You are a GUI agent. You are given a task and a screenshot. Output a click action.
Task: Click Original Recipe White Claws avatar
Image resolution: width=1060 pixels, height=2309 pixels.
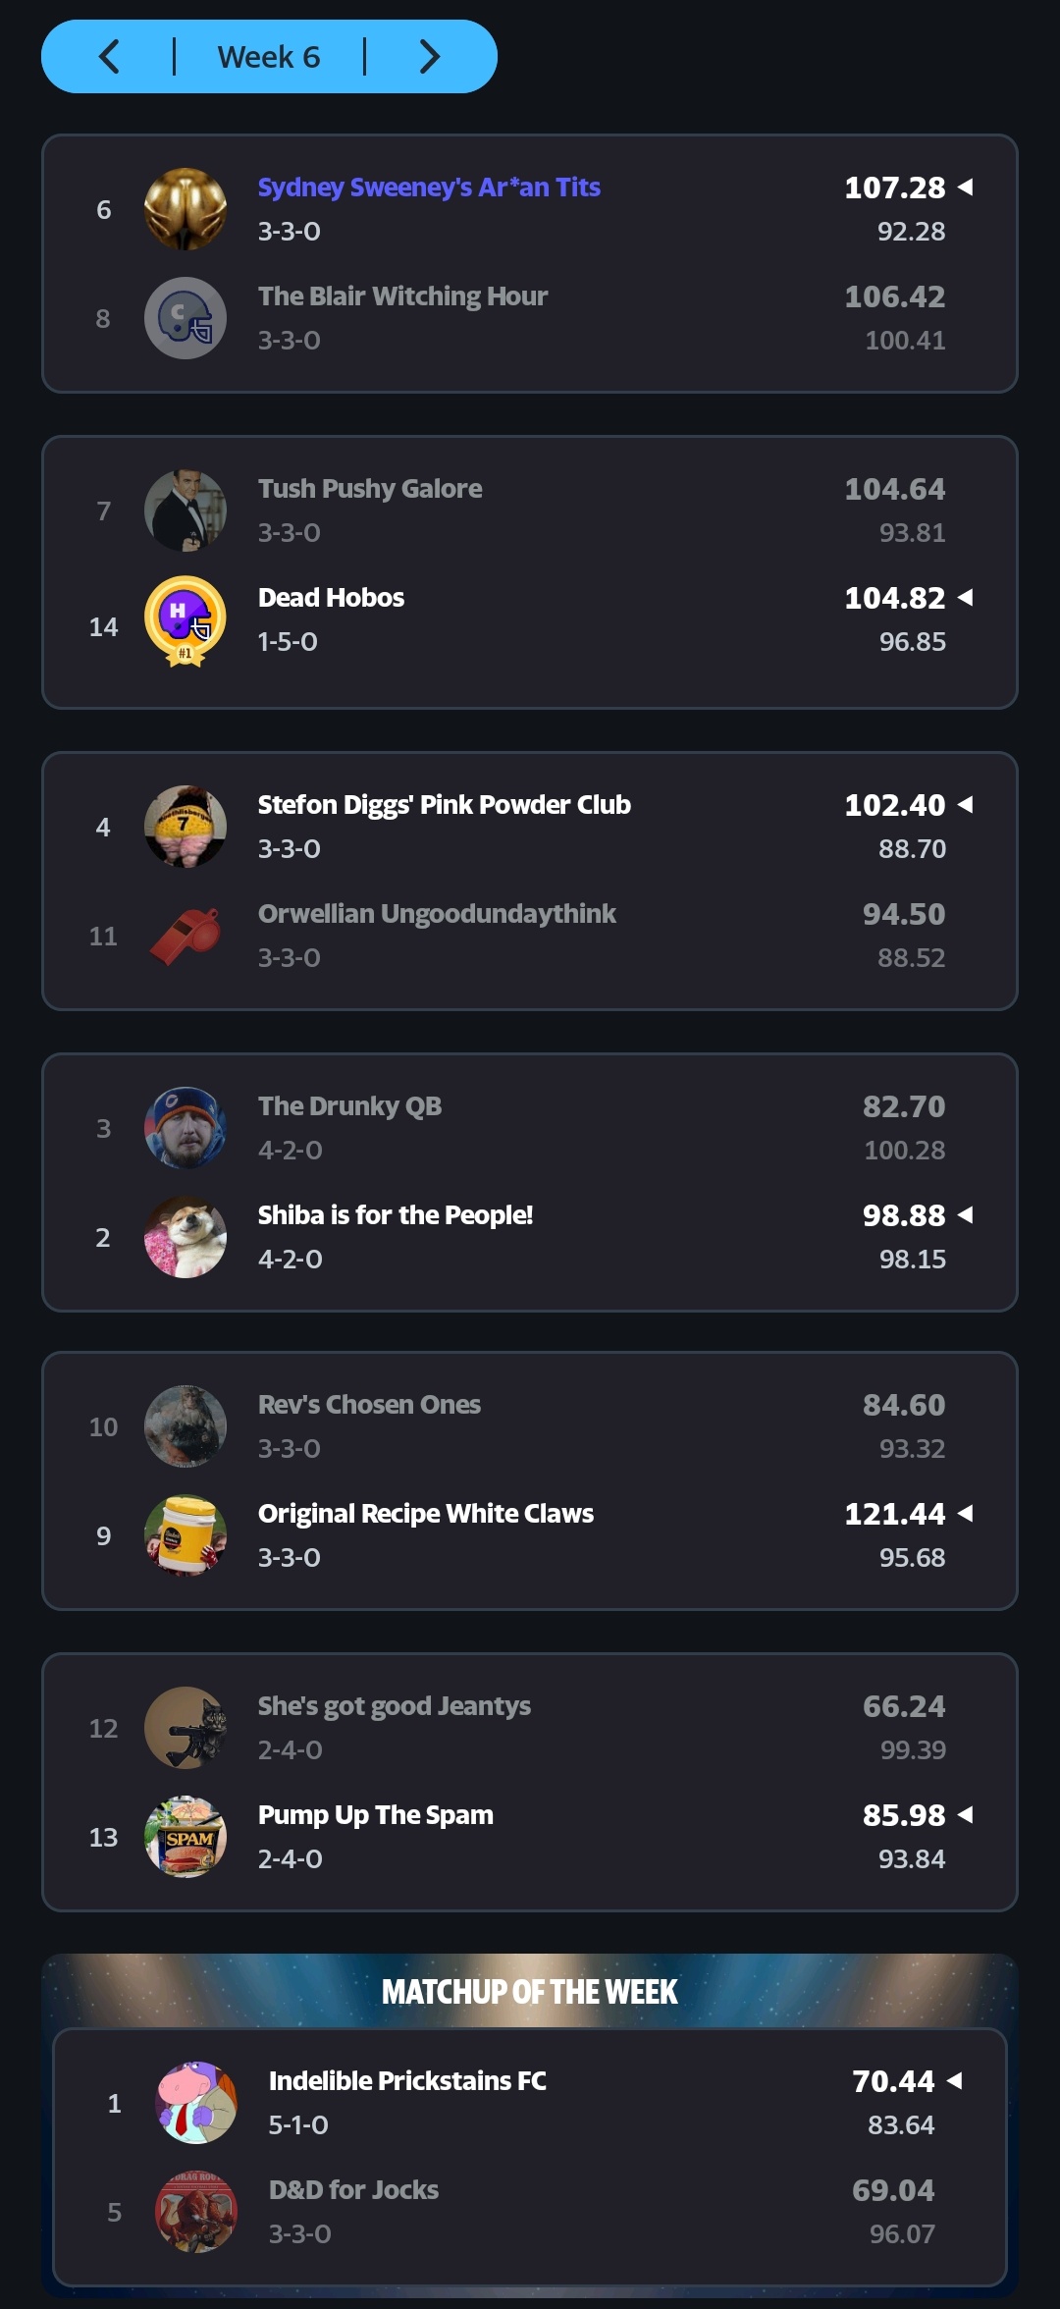pos(185,1535)
